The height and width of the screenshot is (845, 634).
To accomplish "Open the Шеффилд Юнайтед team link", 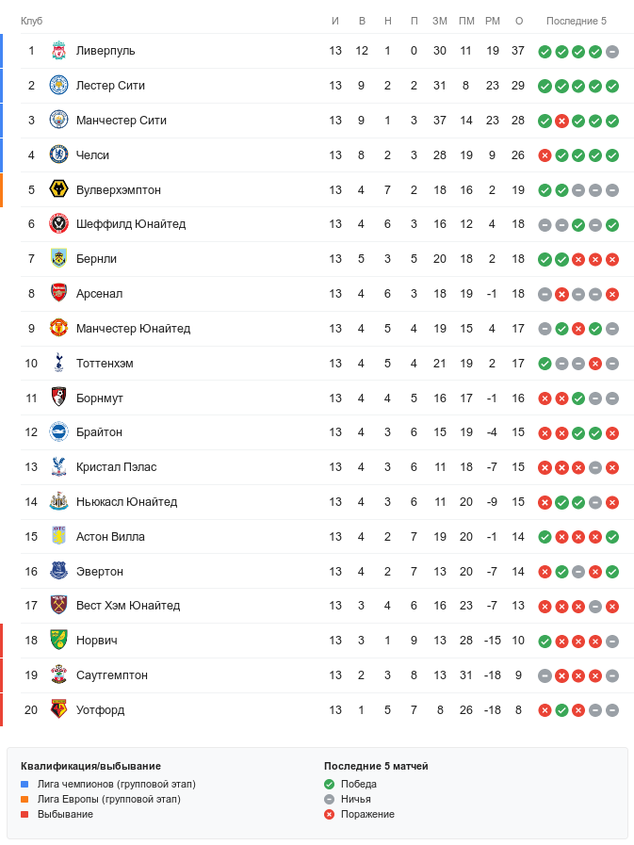I will click(x=131, y=224).
